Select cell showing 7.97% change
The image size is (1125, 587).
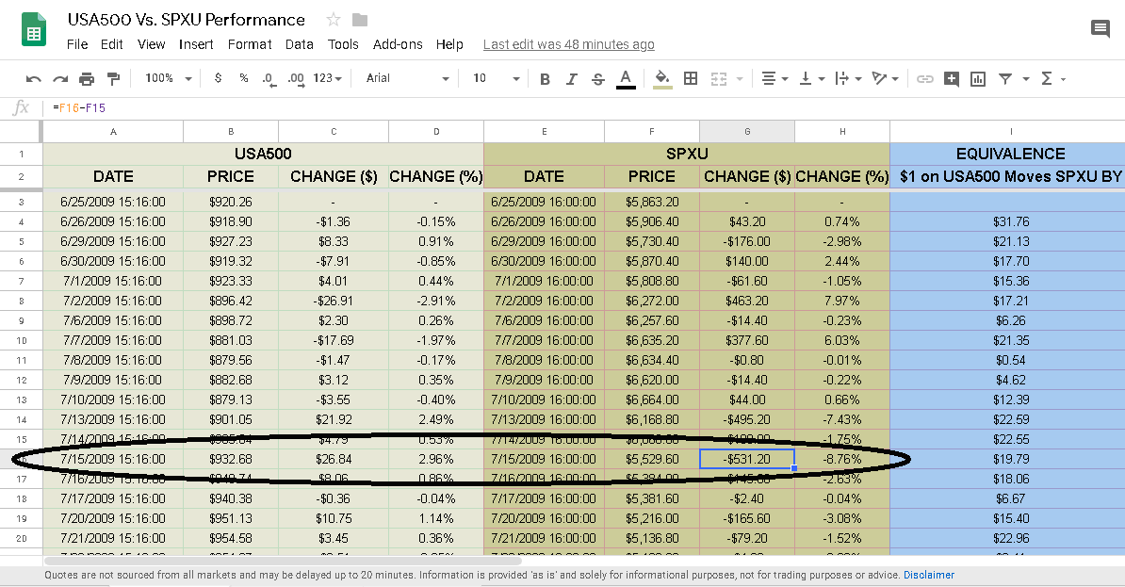pos(842,301)
